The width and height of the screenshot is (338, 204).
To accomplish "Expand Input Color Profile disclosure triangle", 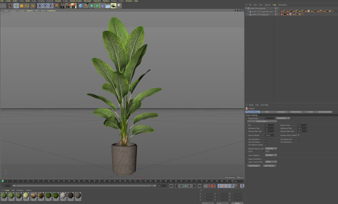I will pyautogui.click(x=246, y=162).
